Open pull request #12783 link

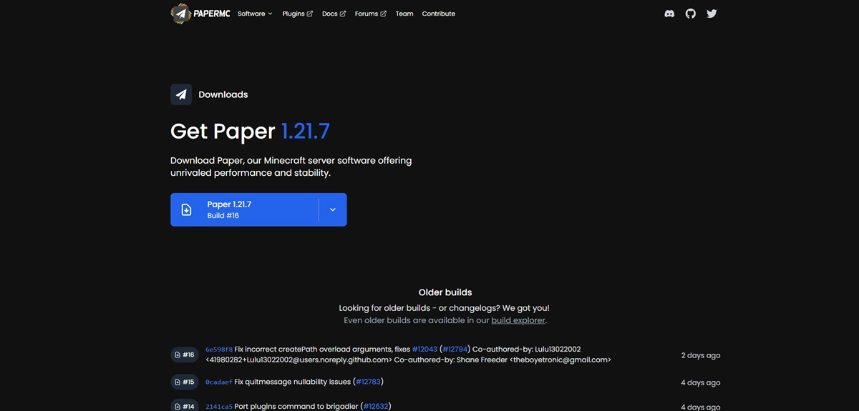tap(368, 382)
